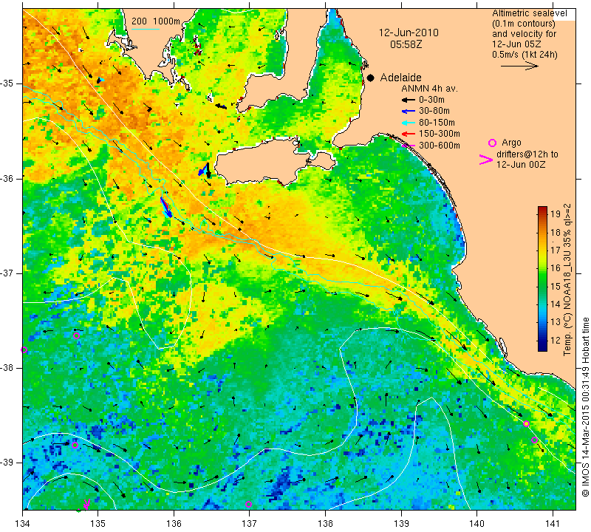Click the 'Argo' legend text
The height and width of the screenshot is (532, 591).
(511, 143)
